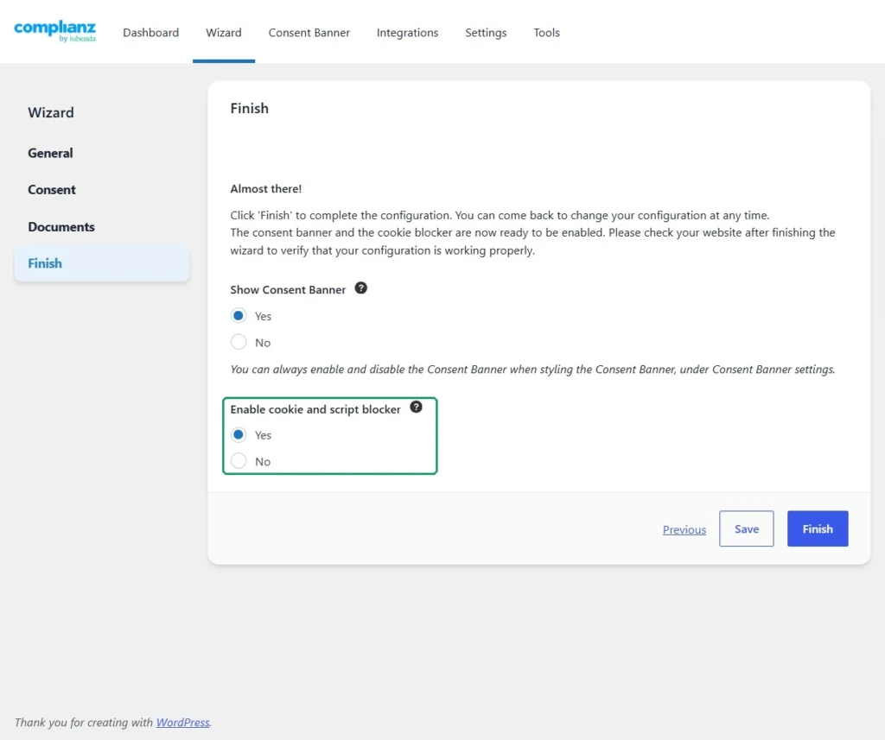Screen dimensions: 885x740
Task: Select Finish step in wizard sidebar
Action: point(102,263)
